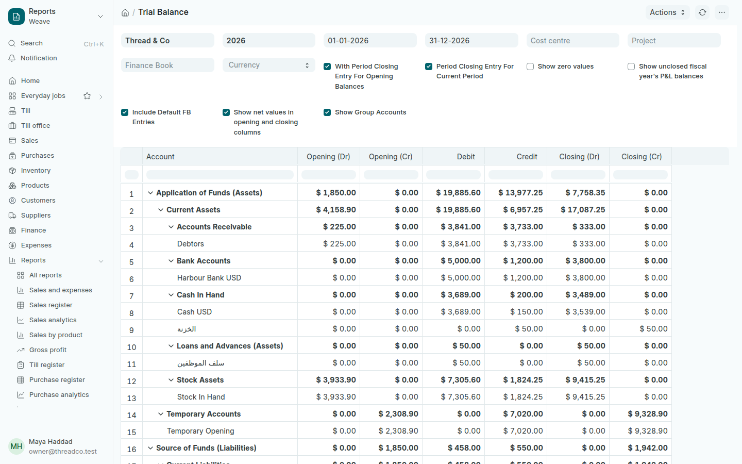Open Purchases in the sidebar
Screen dimensions: 742x464
tap(37, 156)
